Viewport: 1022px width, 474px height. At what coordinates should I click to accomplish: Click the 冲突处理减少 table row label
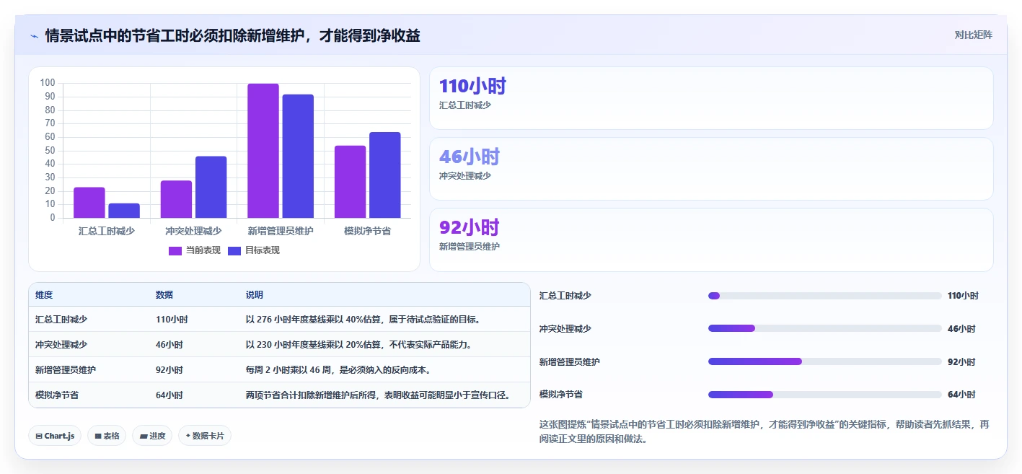(x=61, y=344)
